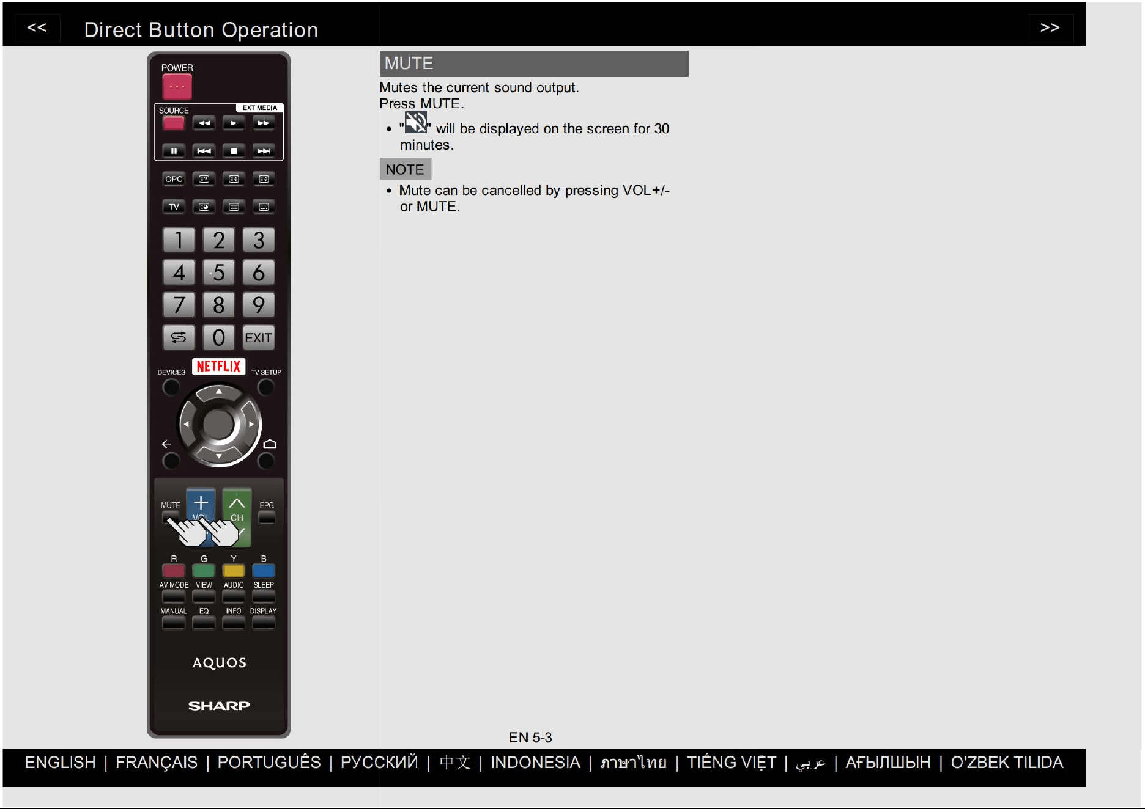Click the play button on the remote

pos(234,123)
